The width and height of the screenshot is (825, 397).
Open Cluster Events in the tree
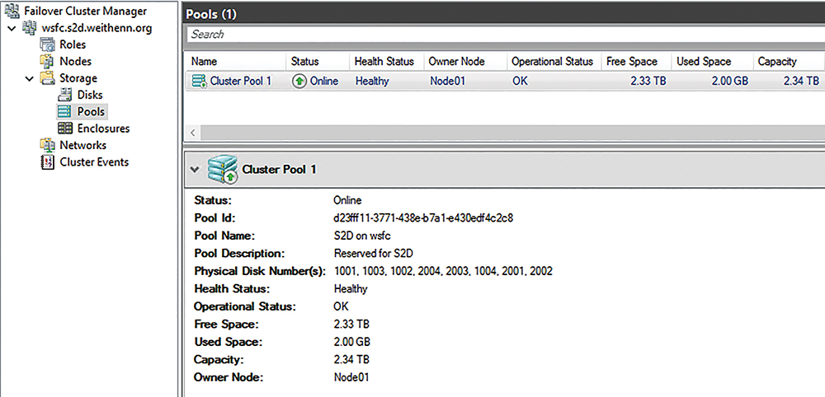94,162
